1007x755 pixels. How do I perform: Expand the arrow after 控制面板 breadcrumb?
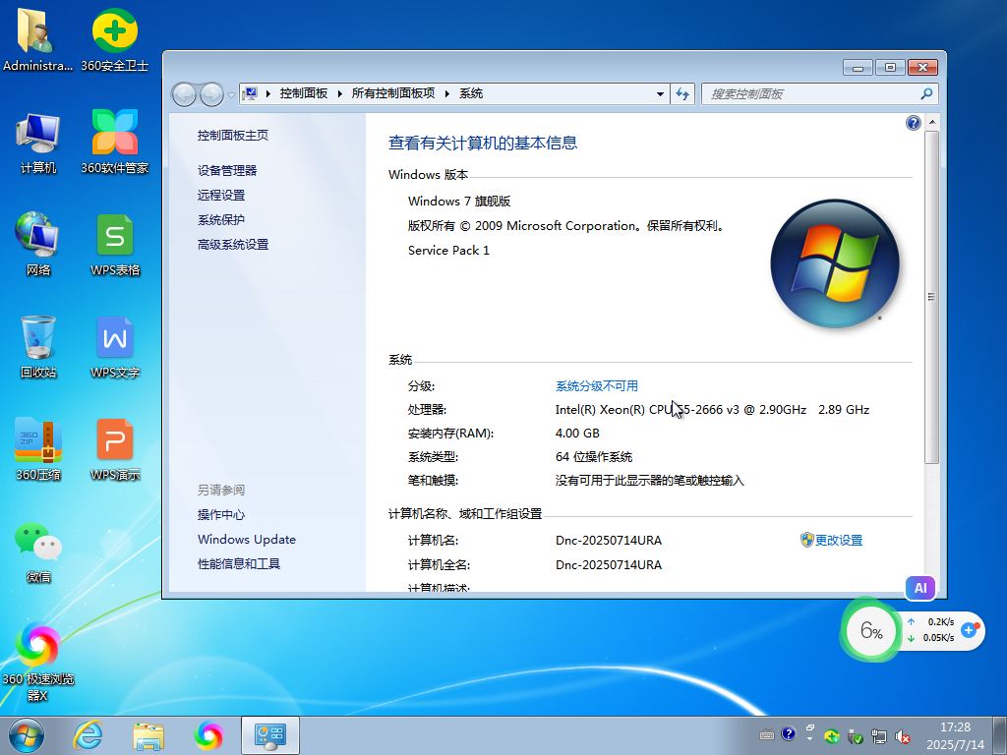tap(339, 93)
